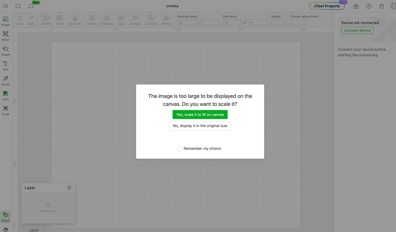The width and height of the screenshot is (396, 232).
Task: Click the Rotate angle field
Action: click(279, 22)
